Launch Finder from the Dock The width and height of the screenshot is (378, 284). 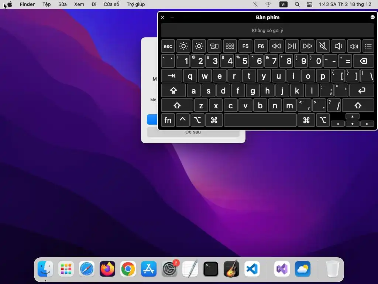45,269
